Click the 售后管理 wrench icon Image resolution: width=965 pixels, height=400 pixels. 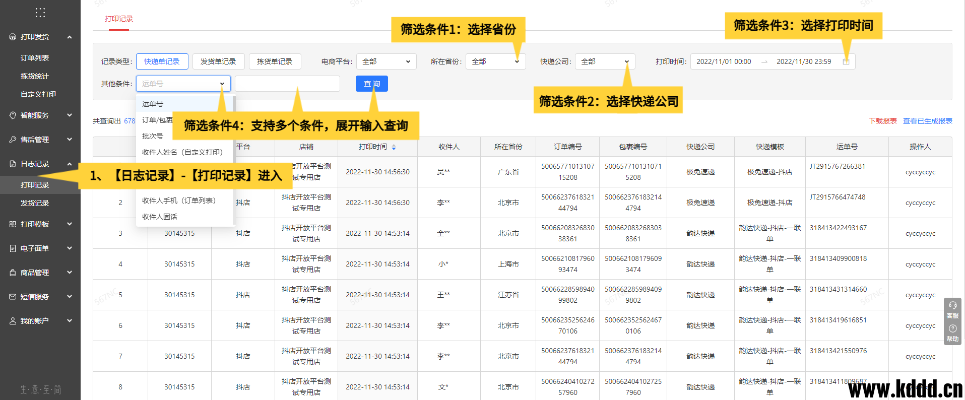(x=13, y=140)
